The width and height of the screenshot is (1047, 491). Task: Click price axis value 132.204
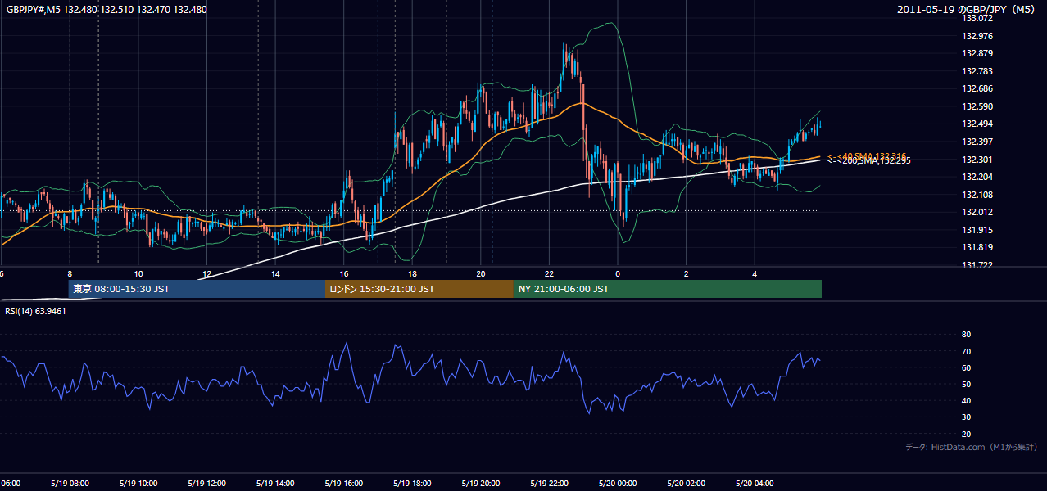977,177
